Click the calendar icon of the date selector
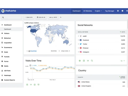Screen dimensions: 128x96 [x=37, y=17]
